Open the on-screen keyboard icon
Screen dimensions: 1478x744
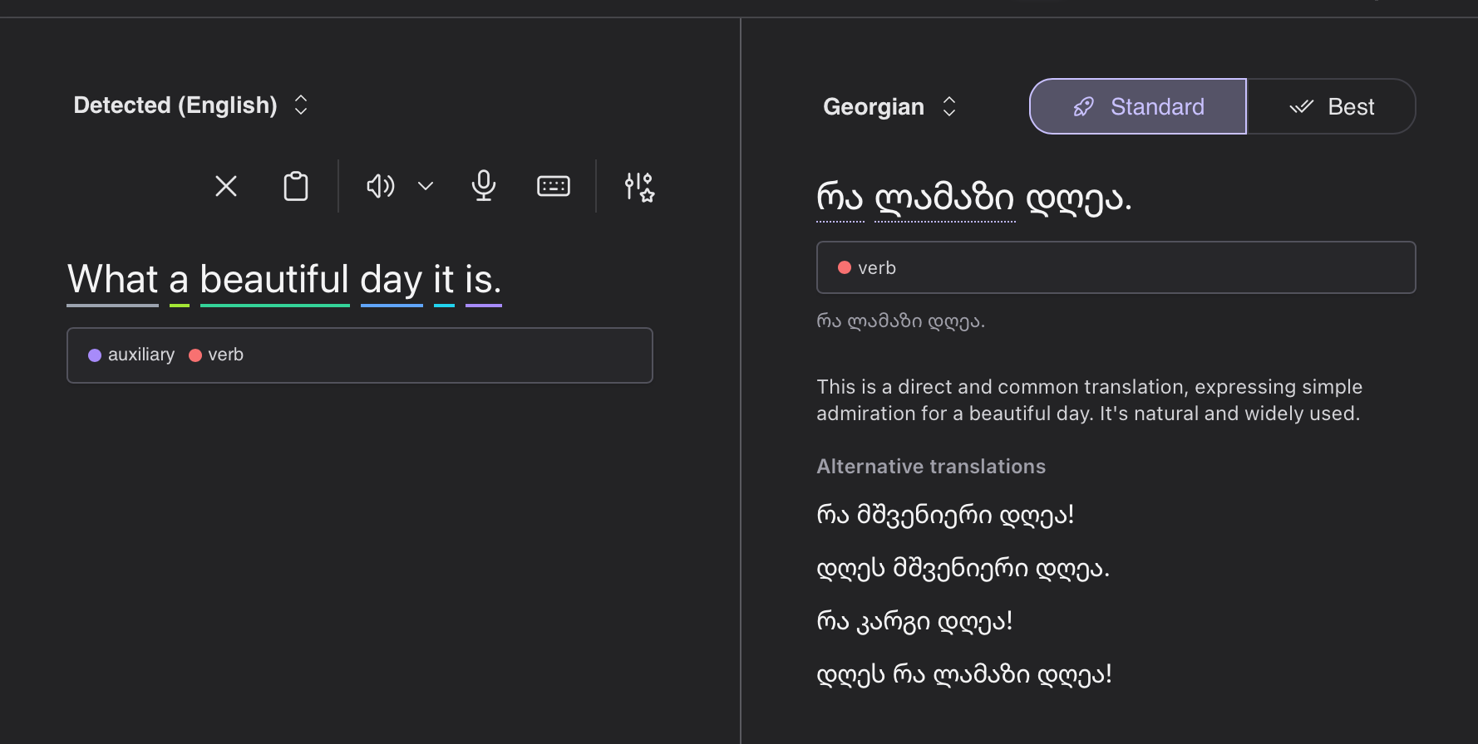[x=554, y=186]
